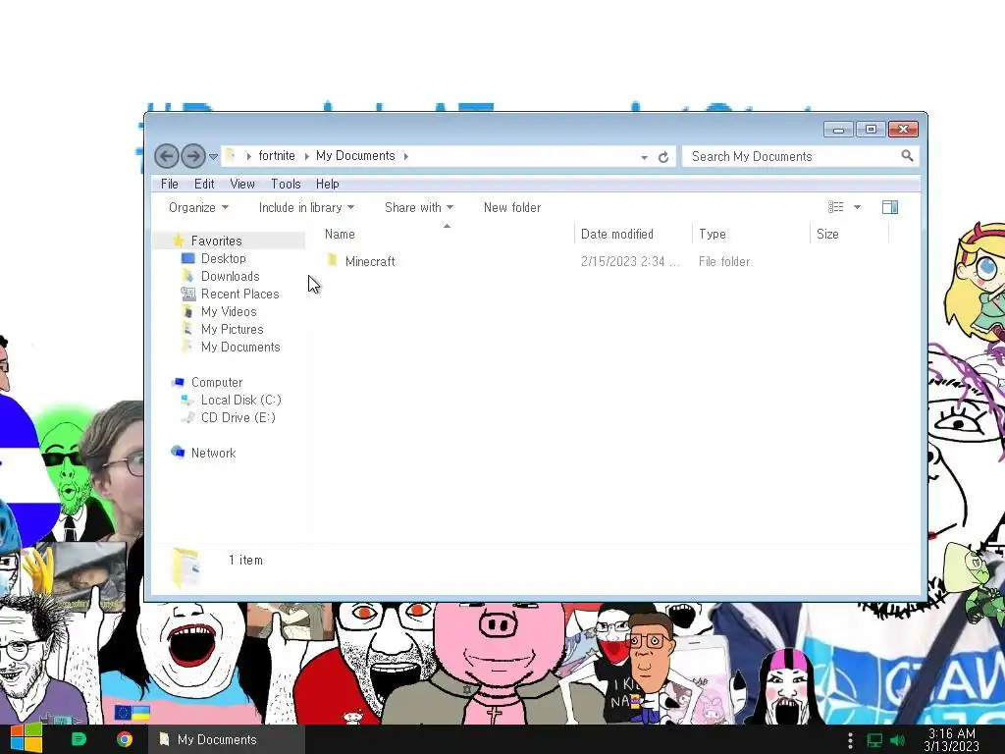Select the Minecraft folder icon

tap(332, 260)
